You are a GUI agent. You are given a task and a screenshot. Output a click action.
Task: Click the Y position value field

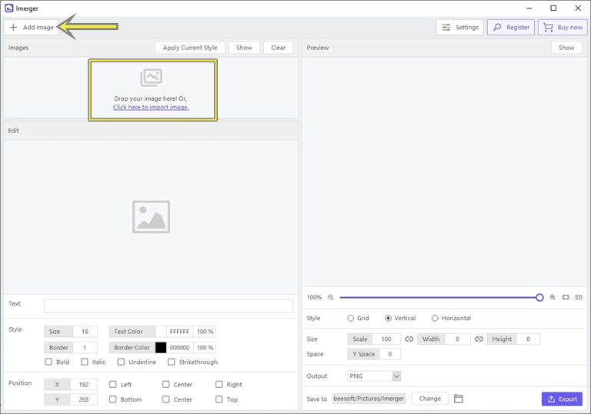[x=84, y=399]
